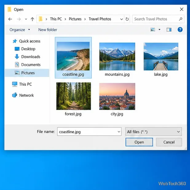Open Downloads in the navigation pane

tap(31, 57)
